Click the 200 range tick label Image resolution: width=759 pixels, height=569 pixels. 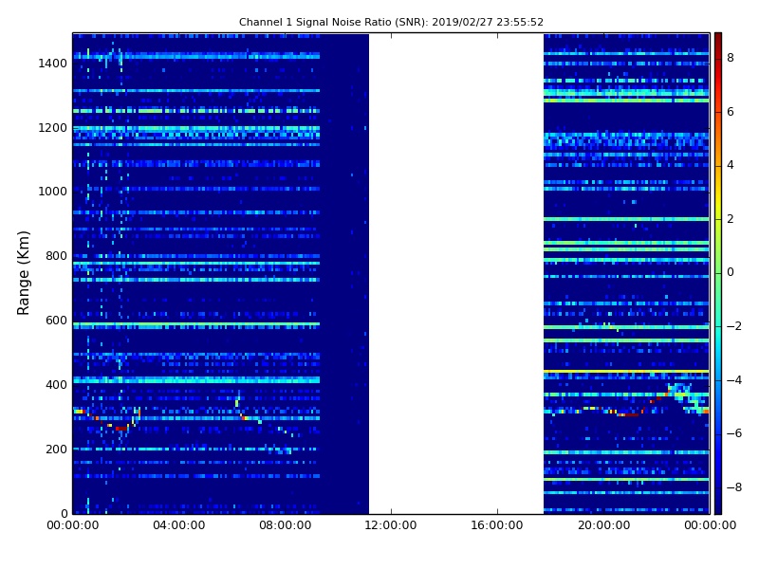(56, 449)
